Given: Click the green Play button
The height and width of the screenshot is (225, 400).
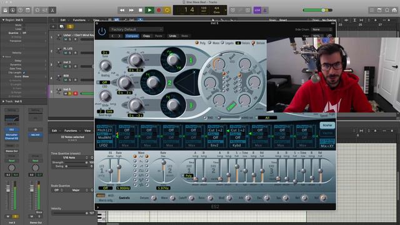Looking at the screenshot, I should pyautogui.click(x=149, y=10).
